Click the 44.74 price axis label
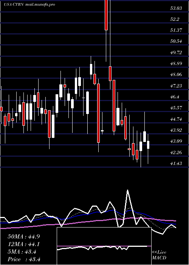 tap(176, 119)
